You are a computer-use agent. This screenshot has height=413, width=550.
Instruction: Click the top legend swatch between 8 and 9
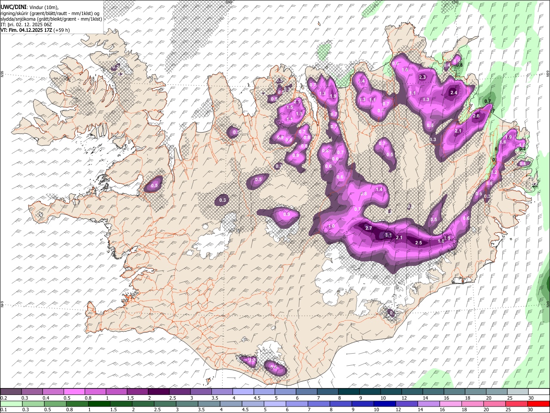(348, 392)
